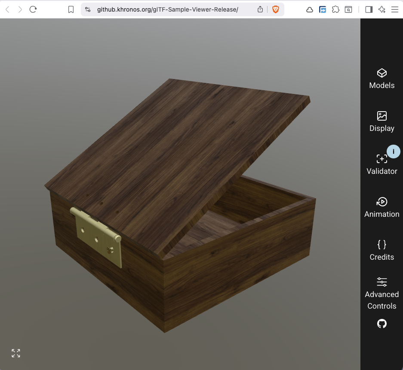
Task: Click the wooden box model in viewport
Action: point(180,205)
